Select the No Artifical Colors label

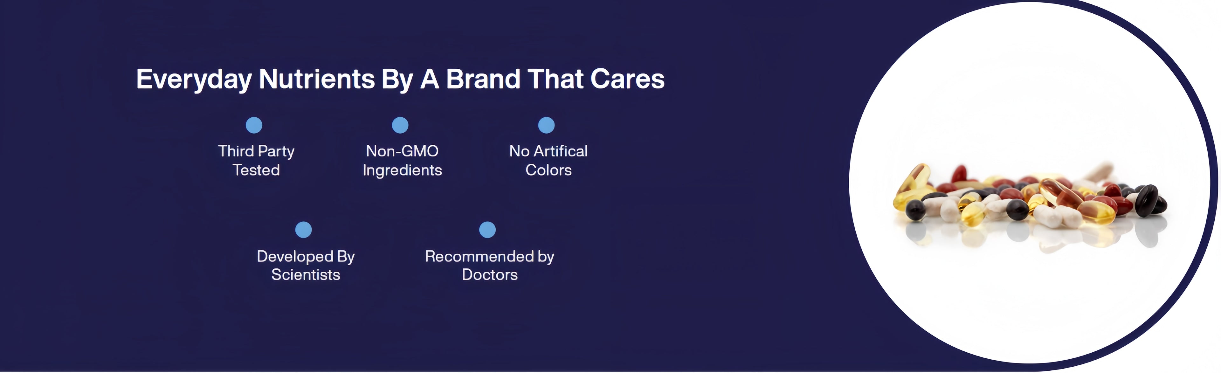click(548, 160)
